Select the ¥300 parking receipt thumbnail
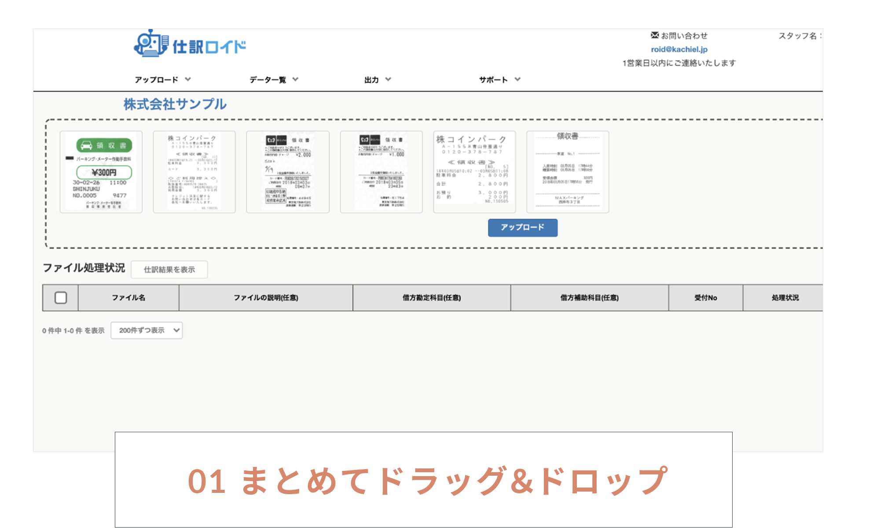The image size is (880, 528). [x=100, y=172]
